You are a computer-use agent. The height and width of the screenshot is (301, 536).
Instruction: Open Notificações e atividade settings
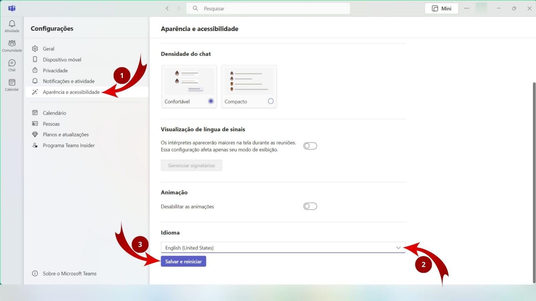coord(68,81)
